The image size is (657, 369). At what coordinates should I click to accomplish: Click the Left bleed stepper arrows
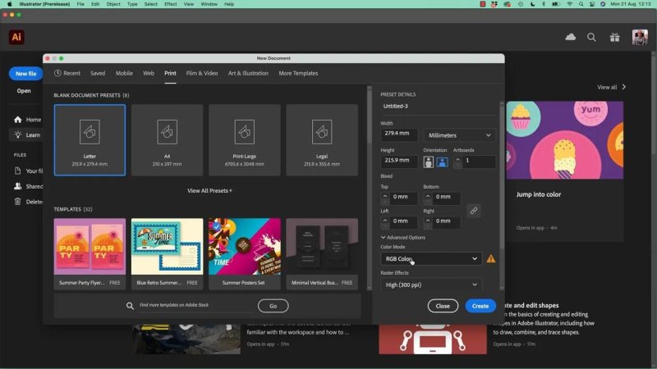click(x=385, y=222)
